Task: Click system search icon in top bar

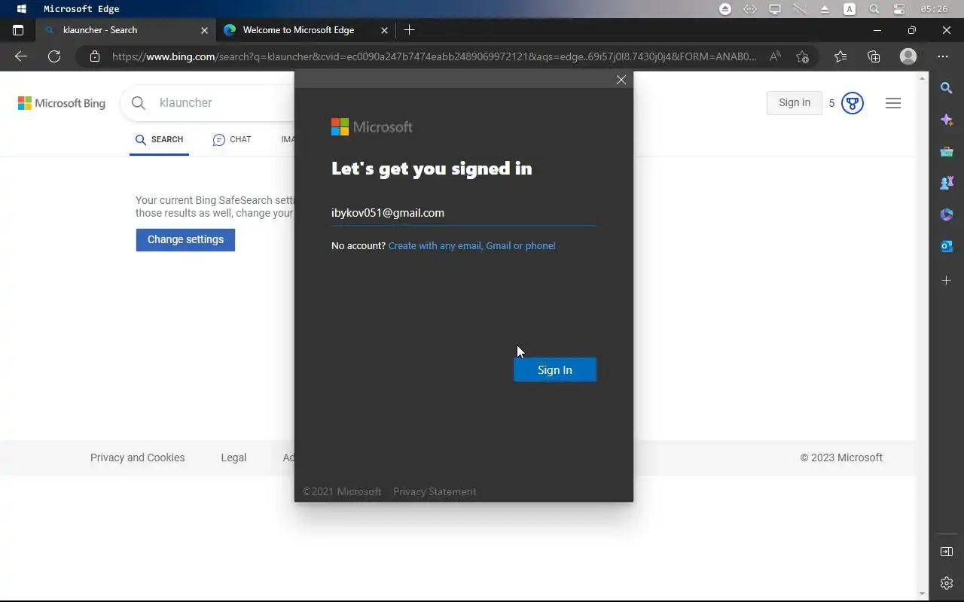Action: pos(874,9)
